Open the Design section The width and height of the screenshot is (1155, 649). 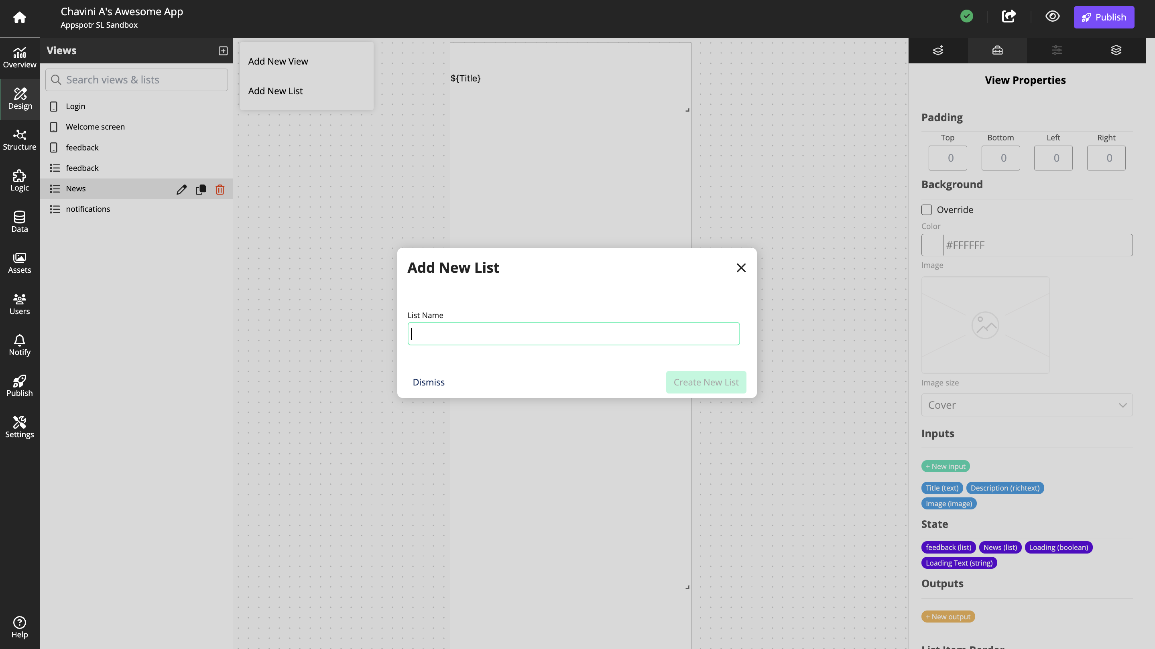[20, 99]
